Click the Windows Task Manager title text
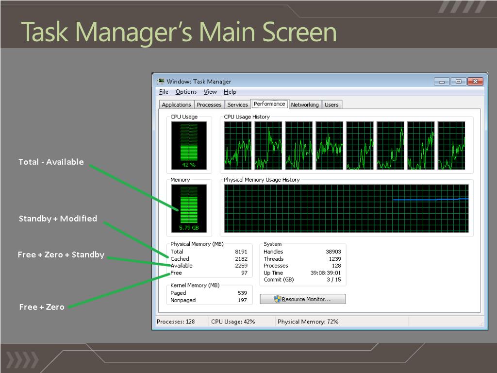Image resolution: width=497 pixels, height=373 pixels. (x=199, y=82)
